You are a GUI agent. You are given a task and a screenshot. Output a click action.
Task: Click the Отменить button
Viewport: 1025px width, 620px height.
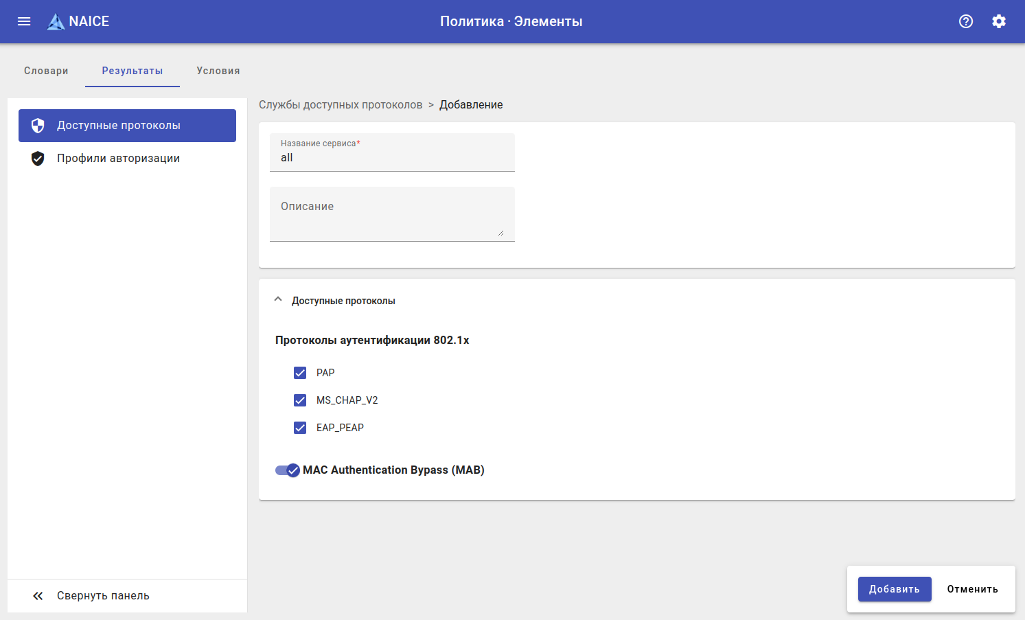972,589
